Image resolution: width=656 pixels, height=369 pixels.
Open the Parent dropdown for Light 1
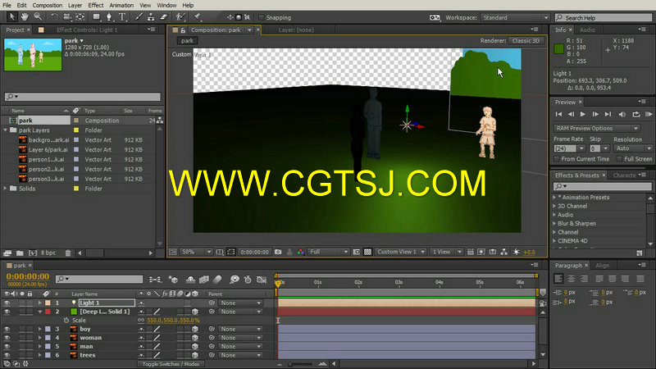coord(240,303)
